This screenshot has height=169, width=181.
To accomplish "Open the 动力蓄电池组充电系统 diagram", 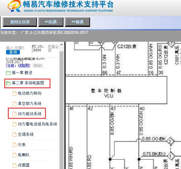I will (x=37, y=124).
